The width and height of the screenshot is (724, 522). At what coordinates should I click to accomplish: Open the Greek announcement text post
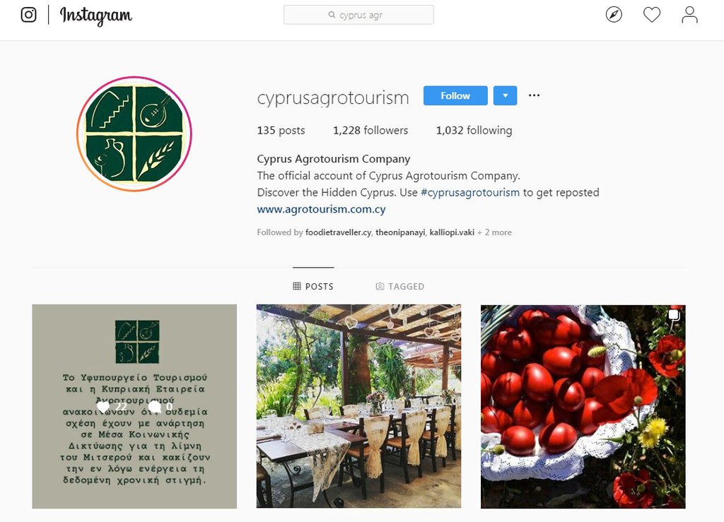point(134,406)
